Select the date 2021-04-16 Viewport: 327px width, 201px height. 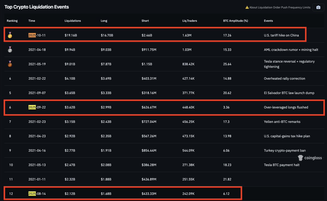tap(37, 150)
